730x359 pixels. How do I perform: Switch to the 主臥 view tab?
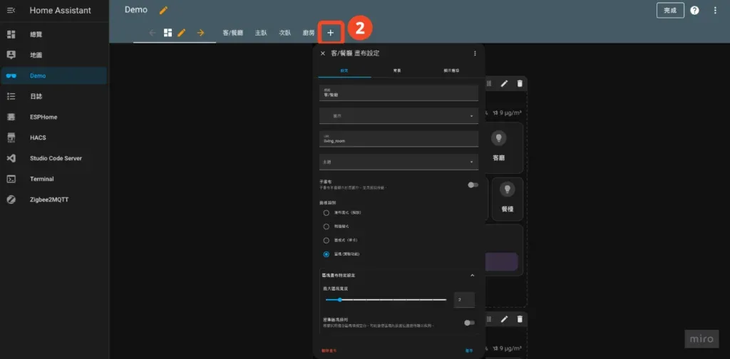[261, 33]
